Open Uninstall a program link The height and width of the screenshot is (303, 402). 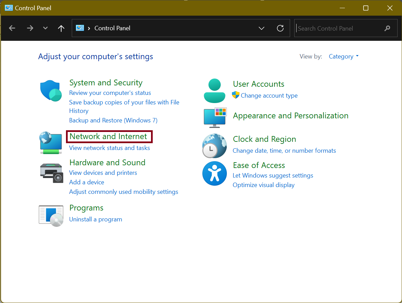96,219
